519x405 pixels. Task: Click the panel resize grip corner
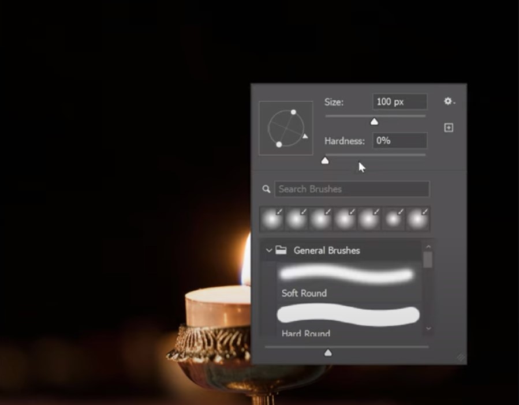point(461,357)
